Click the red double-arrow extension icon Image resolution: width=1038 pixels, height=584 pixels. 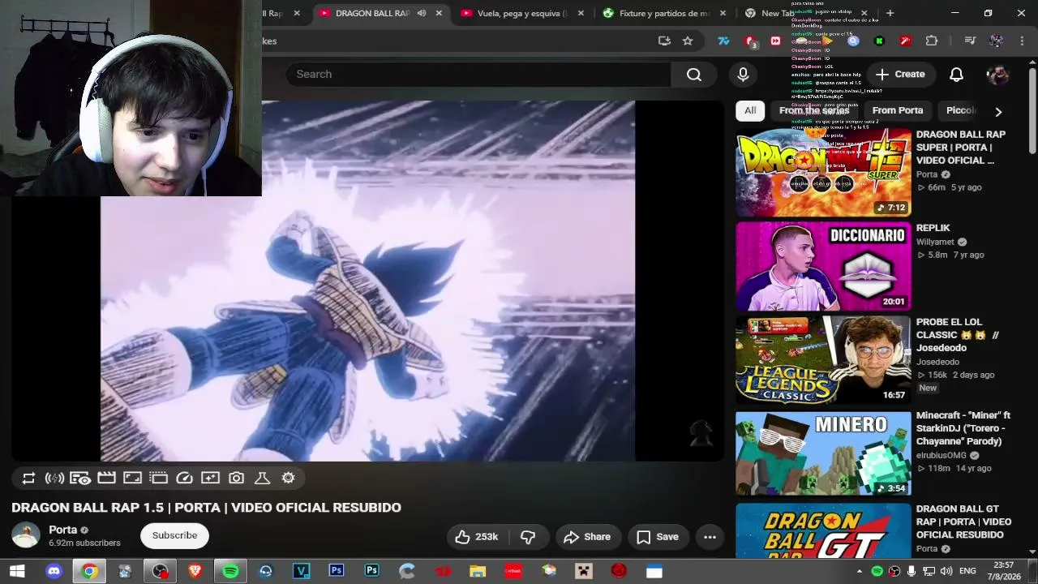775,41
